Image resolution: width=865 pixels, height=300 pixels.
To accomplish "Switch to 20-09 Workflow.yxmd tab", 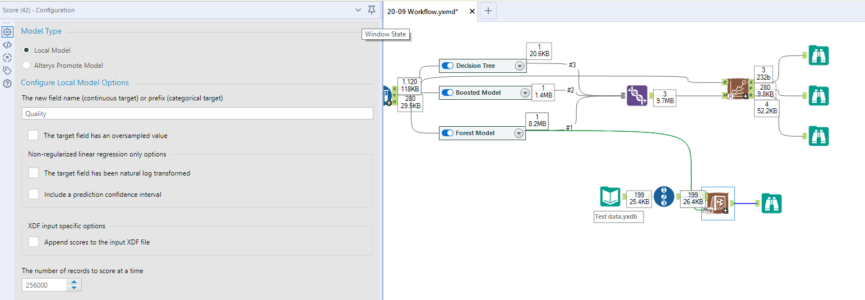I will [x=423, y=11].
